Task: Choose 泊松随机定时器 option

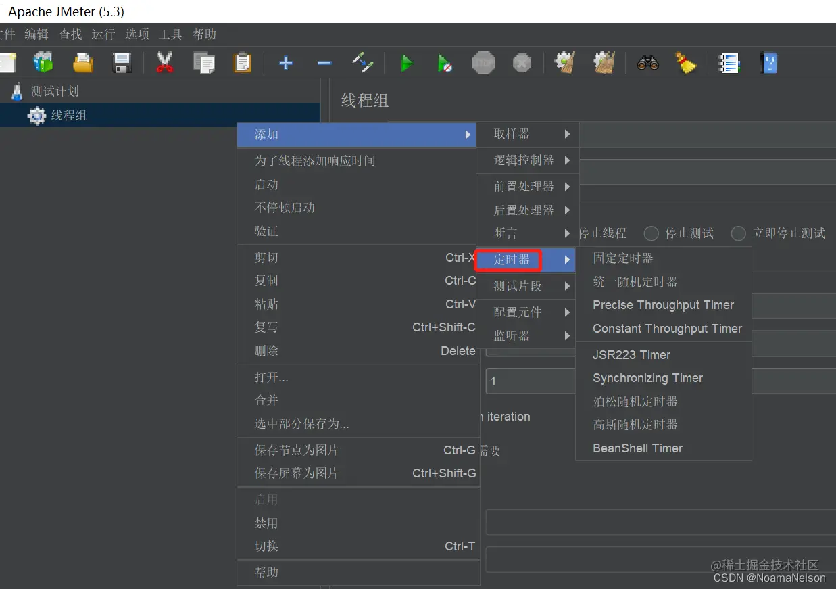Action: [664, 402]
